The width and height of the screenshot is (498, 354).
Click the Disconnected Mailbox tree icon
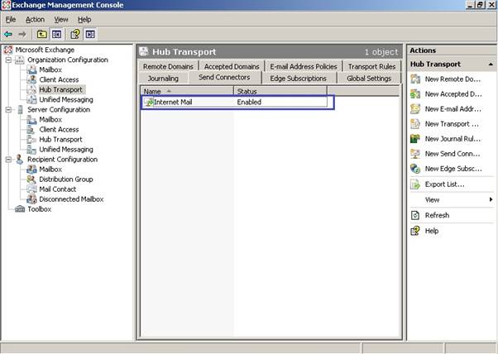coord(31,199)
